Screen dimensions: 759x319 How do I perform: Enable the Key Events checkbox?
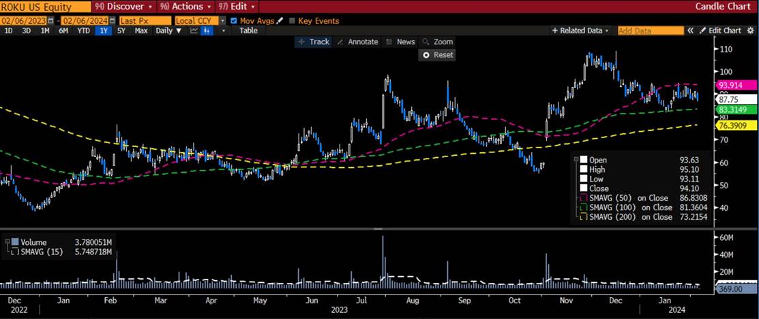point(292,21)
